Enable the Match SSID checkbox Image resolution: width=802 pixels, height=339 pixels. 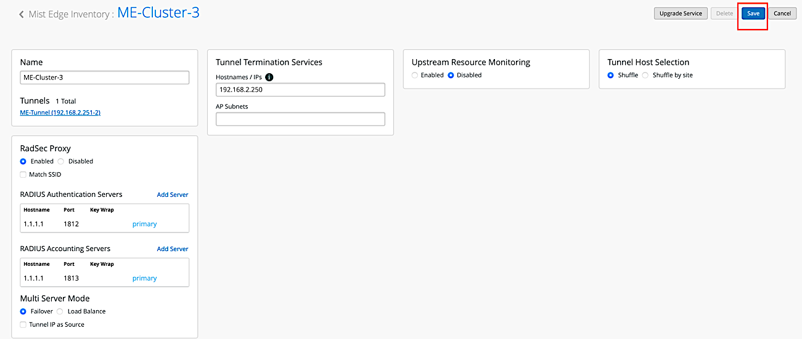click(23, 175)
